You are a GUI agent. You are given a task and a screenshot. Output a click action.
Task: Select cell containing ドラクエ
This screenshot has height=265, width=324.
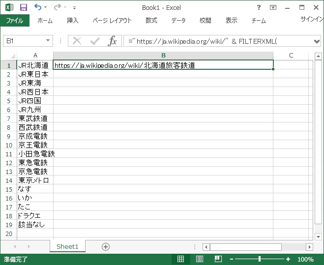pyautogui.click(x=35, y=216)
